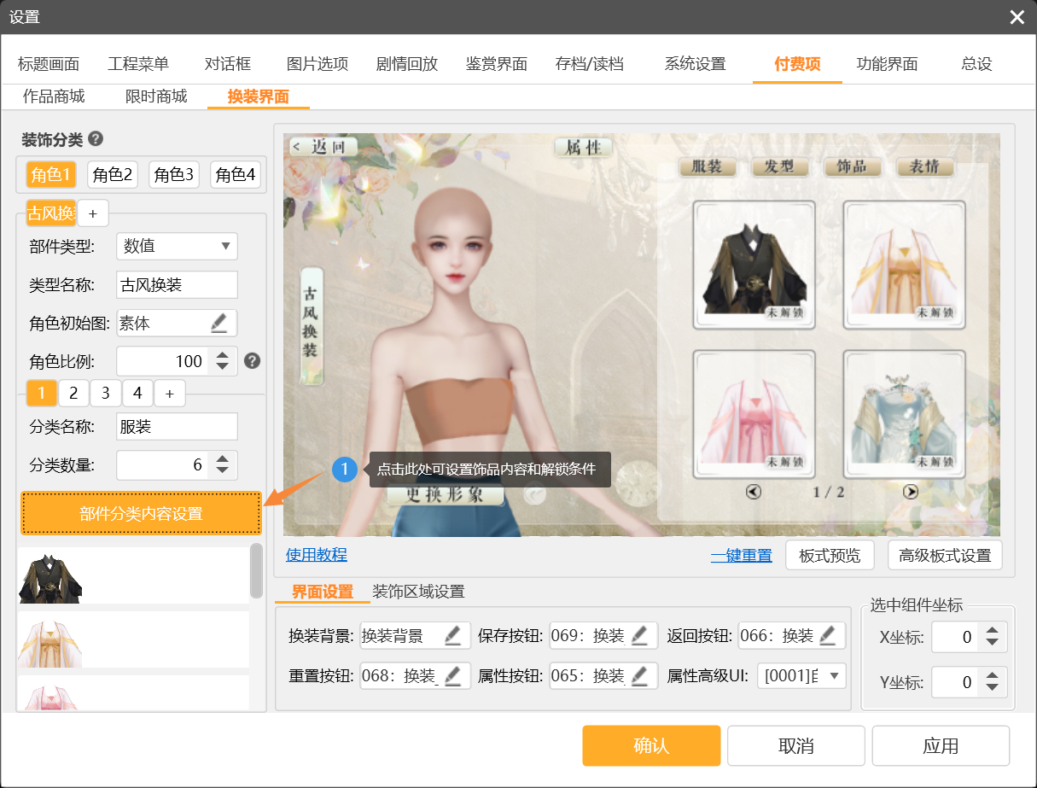The height and width of the screenshot is (788, 1037).
Task: Increase the 分类数量 value
Action: click(223, 459)
